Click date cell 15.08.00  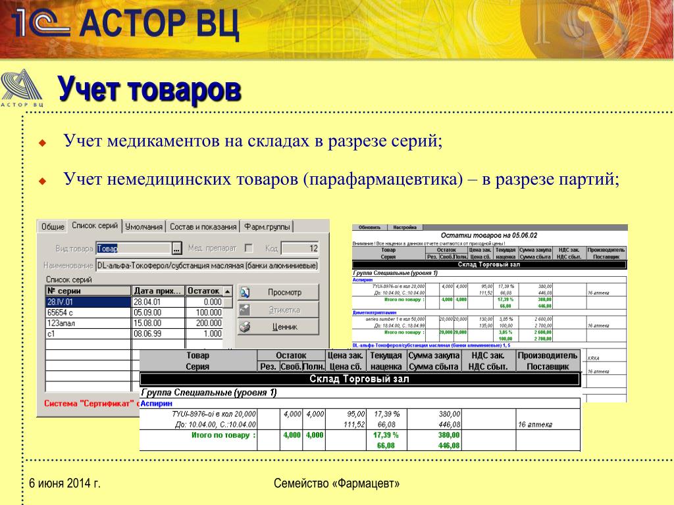click(158, 323)
